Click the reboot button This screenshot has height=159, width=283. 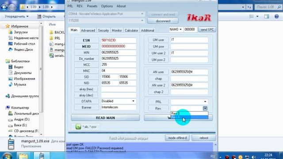[x=204, y=138]
